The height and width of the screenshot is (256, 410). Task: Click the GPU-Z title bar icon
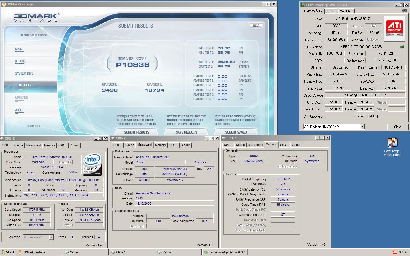pos(303,5)
